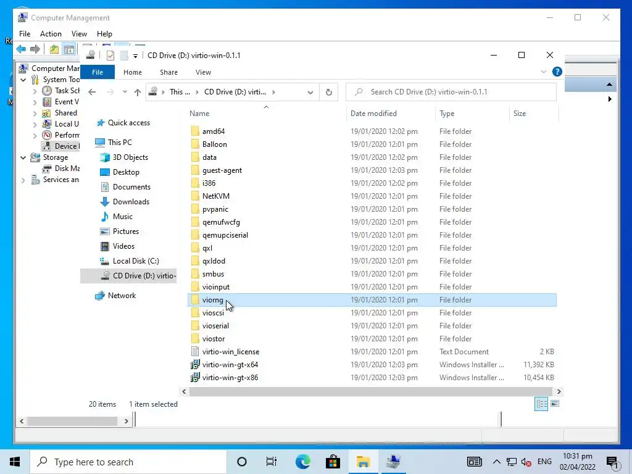Click file list horizontal scrollbar
Viewport: 632px width, 474px height.
370,391
